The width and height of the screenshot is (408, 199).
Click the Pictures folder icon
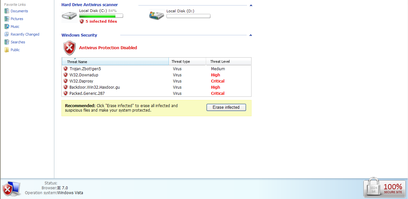click(7, 19)
